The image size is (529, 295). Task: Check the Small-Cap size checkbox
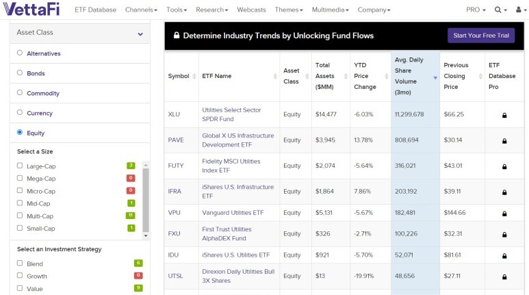[x=20, y=228]
